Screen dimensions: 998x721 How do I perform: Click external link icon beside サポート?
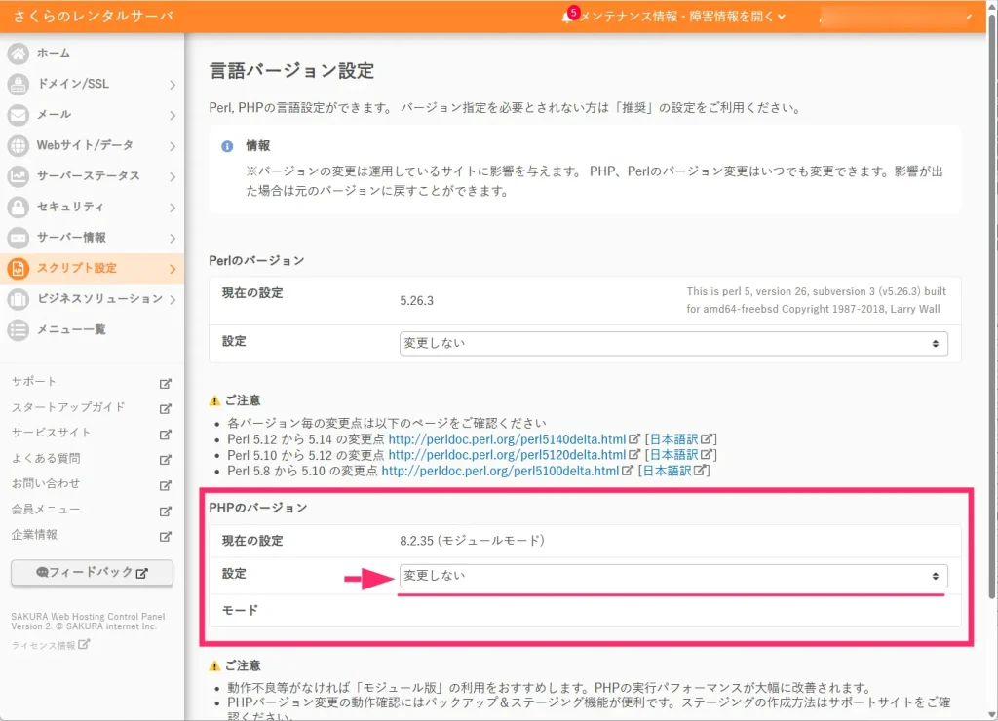[166, 383]
